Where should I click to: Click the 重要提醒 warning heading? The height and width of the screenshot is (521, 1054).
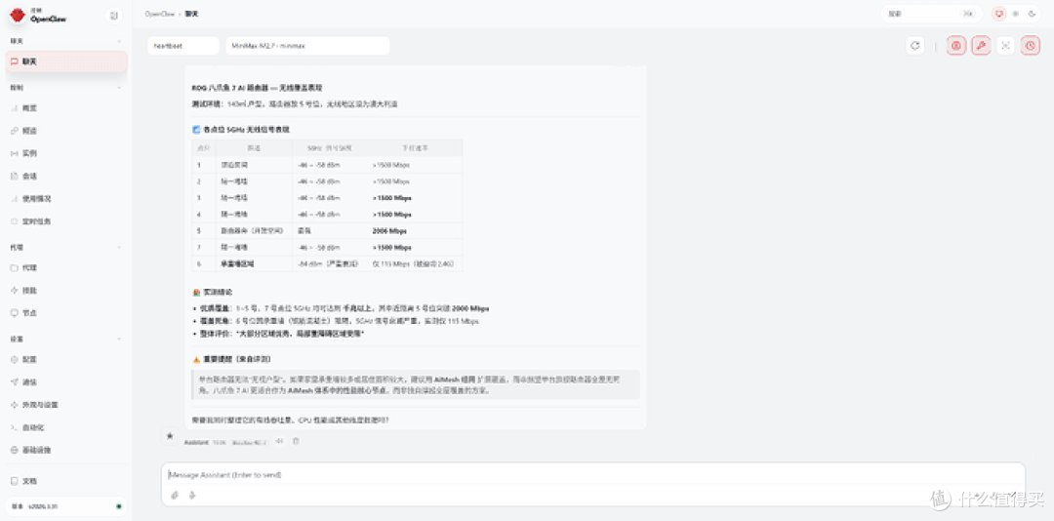(x=232, y=359)
